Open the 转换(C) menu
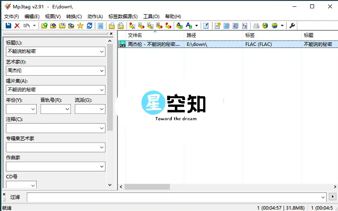The image size is (338, 211). [x=74, y=17]
